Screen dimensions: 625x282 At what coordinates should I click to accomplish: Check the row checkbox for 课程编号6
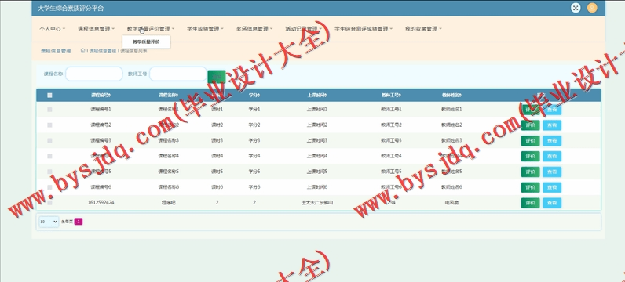click(x=49, y=187)
